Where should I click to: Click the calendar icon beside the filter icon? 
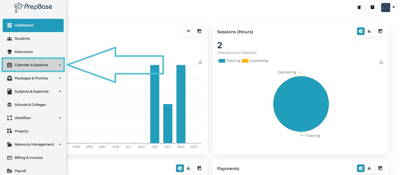tap(199, 31)
